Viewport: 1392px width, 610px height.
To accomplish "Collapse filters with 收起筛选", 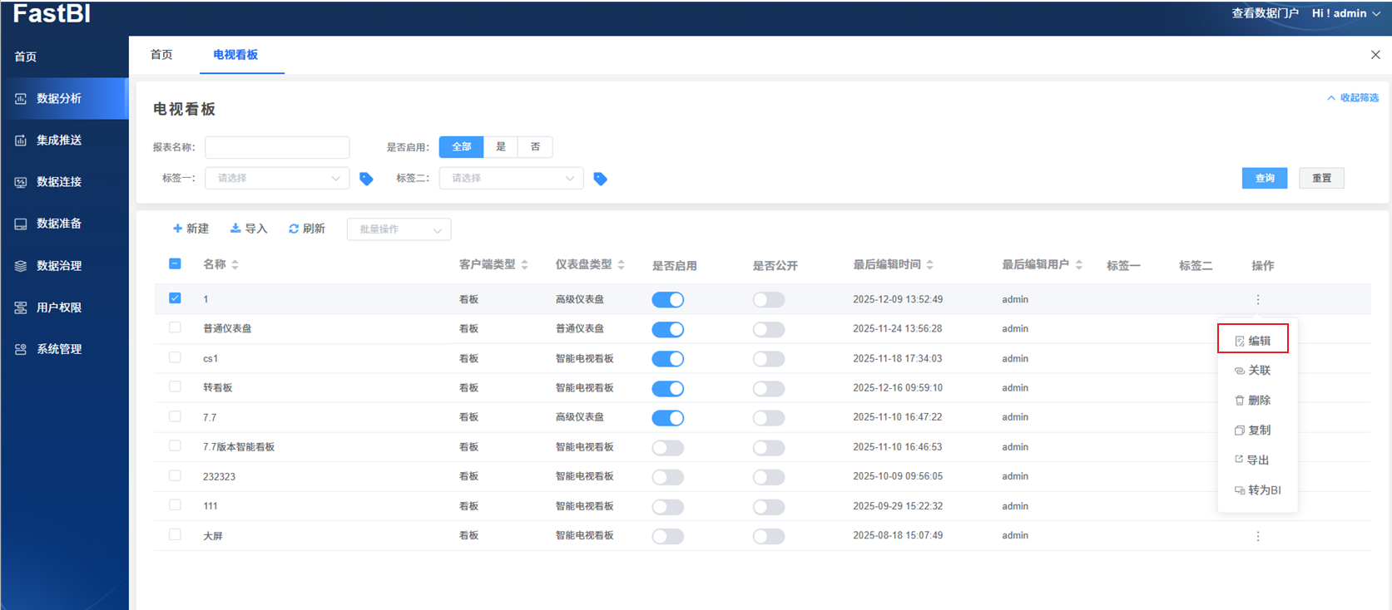I will pyautogui.click(x=1353, y=98).
